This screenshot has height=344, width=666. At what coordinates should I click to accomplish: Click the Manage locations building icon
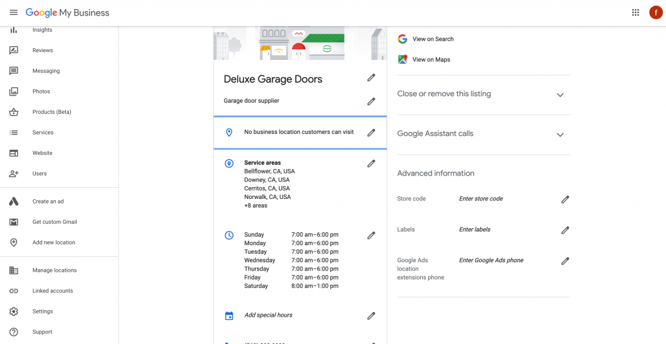(x=14, y=271)
